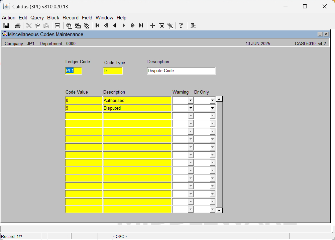Open the Field menu
Screen dimensions: 335x240
click(87, 18)
